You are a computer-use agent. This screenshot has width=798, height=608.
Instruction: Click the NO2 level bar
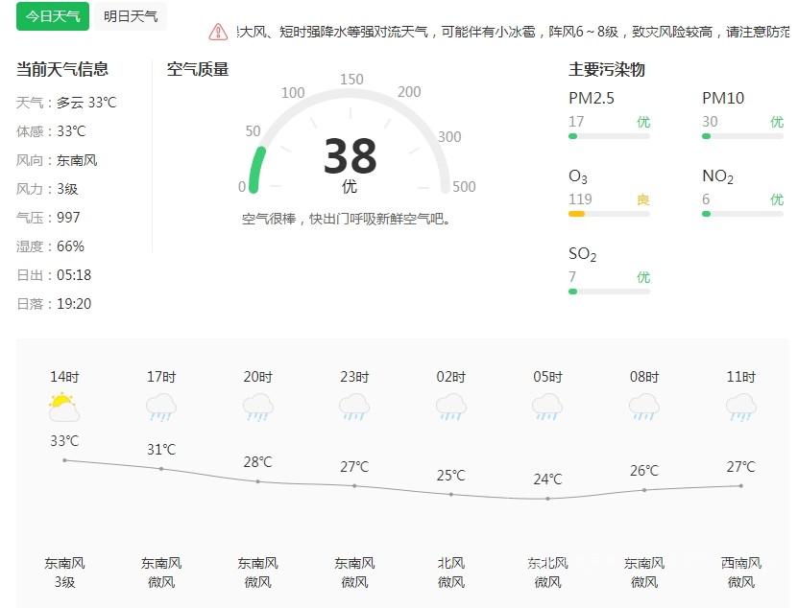click(x=742, y=214)
